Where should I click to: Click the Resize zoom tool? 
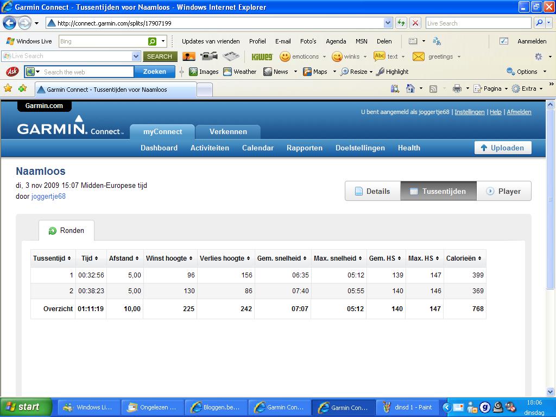[x=353, y=72]
